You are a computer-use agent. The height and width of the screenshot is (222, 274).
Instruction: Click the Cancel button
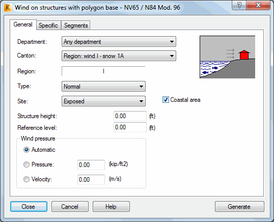coord(70,207)
